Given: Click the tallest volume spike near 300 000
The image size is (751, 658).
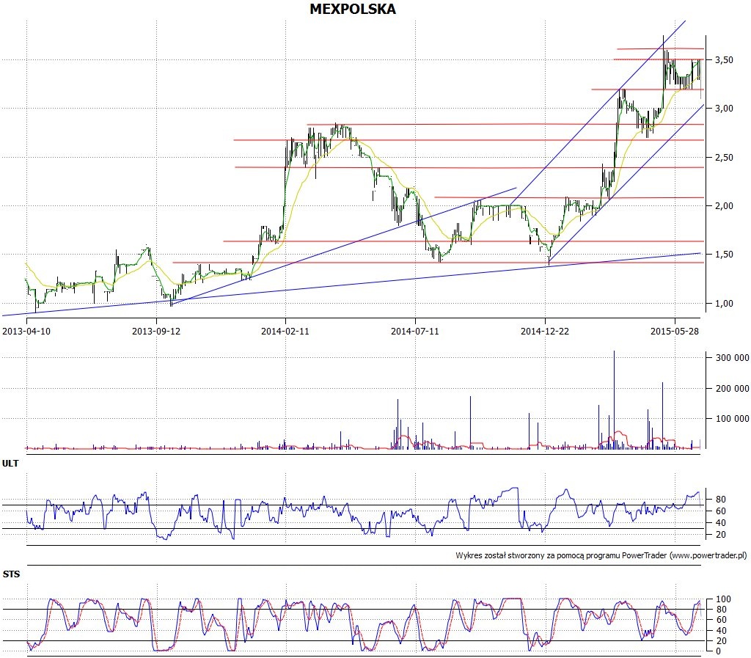Looking at the screenshot, I should point(614,400).
